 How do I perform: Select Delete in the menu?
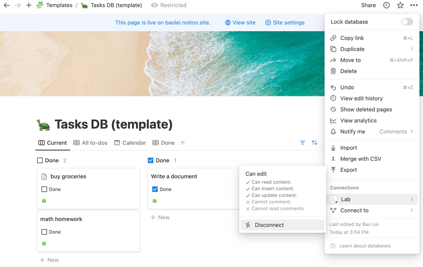[x=372, y=71]
